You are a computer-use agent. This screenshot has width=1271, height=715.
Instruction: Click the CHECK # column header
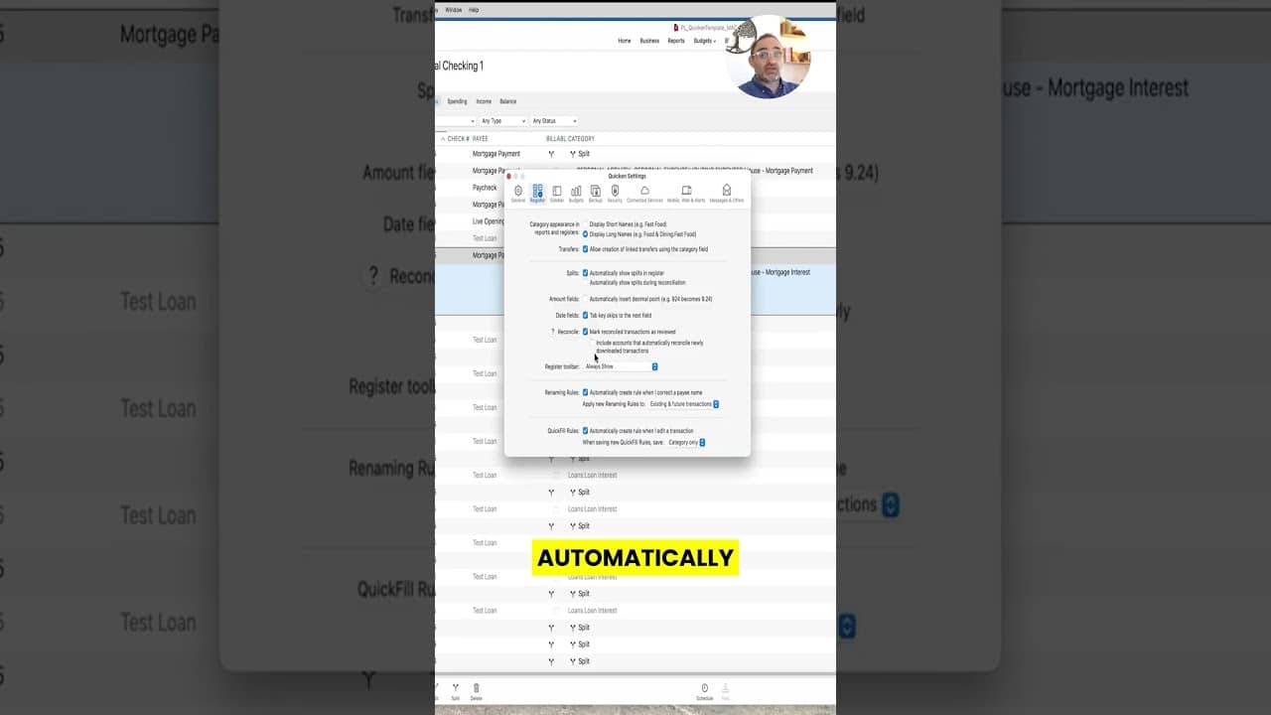pos(458,139)
